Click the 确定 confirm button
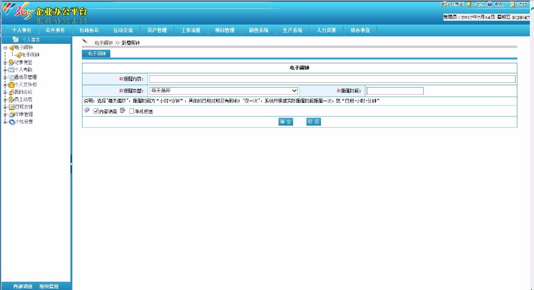This screenshot has width=534, height=290. point(285,121)
